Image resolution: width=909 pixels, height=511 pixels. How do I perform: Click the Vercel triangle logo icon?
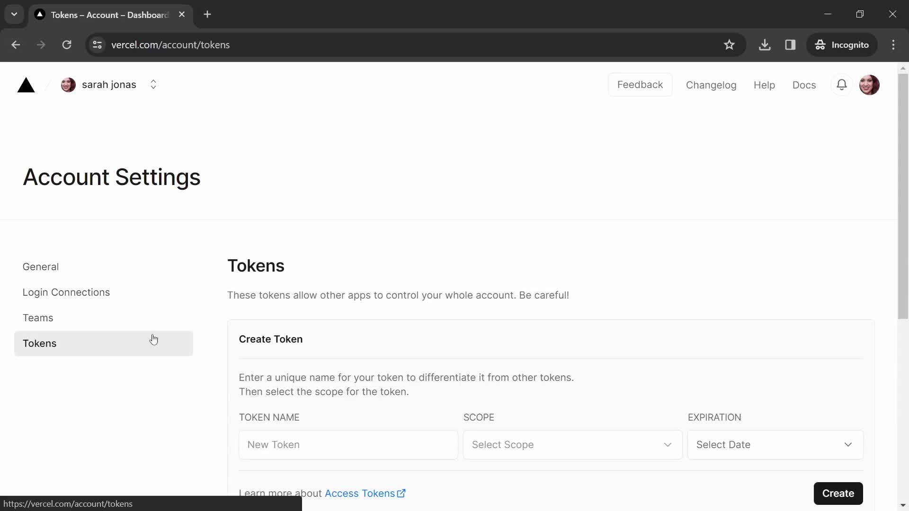click(x=25, y=85)
